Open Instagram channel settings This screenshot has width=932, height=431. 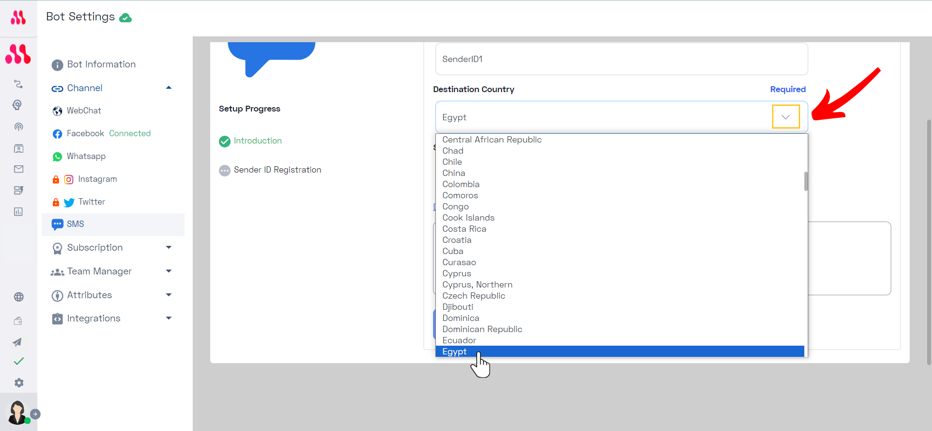97,179
